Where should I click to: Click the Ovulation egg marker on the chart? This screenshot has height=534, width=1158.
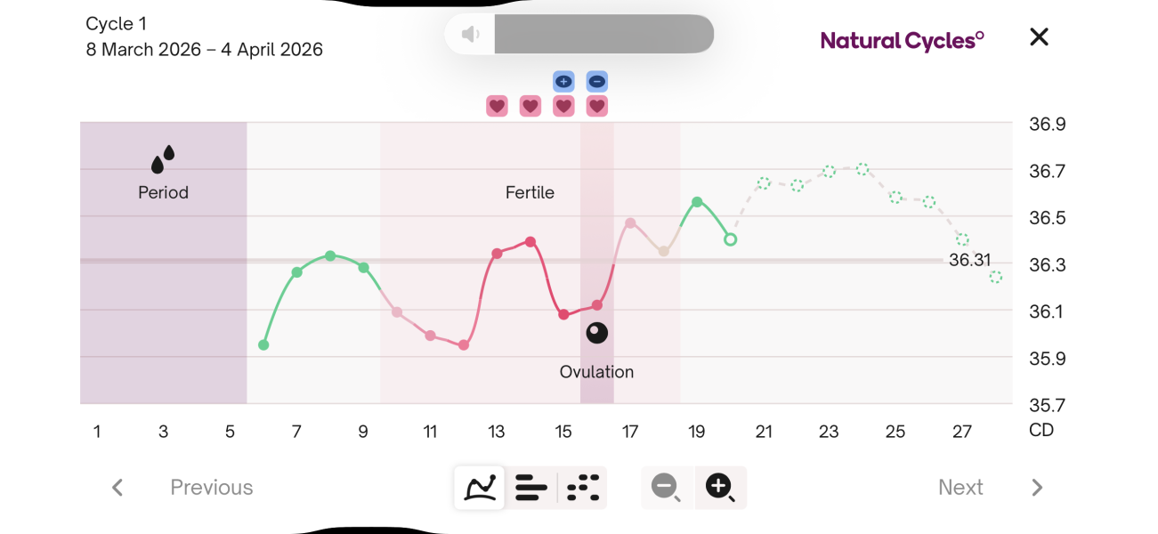[x=596, y=333]
